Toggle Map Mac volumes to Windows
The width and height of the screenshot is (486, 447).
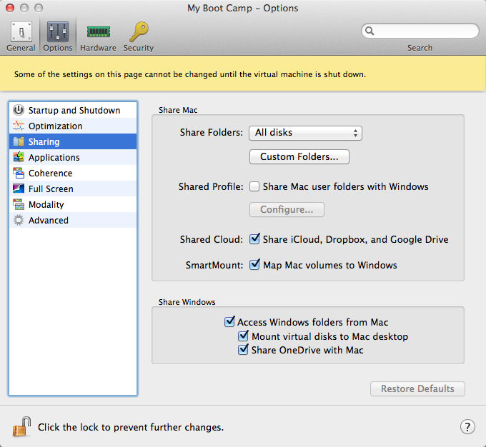[254, 265]
